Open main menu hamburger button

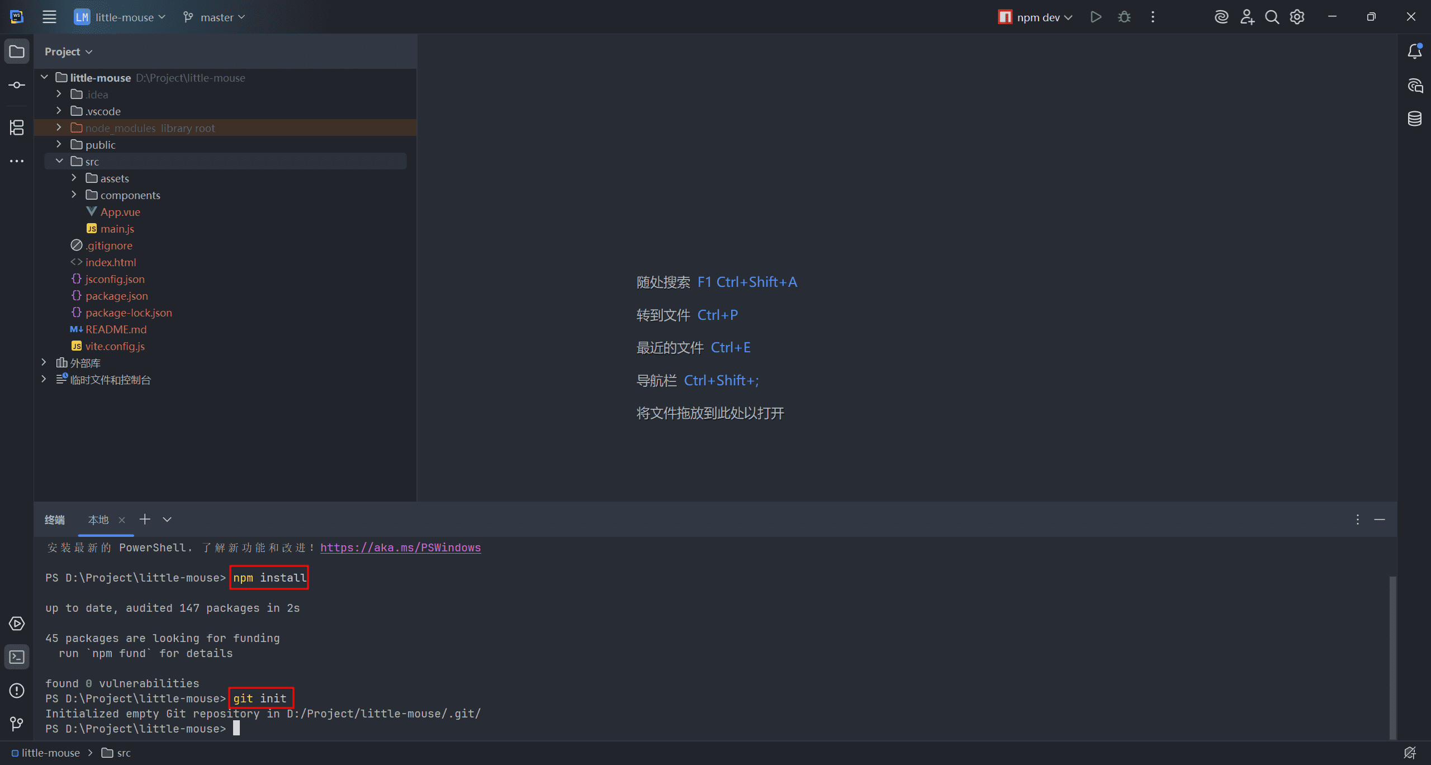(x=49, y=17)
